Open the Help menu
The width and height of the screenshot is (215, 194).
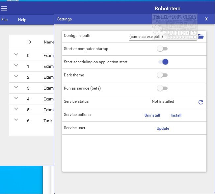[x=22, y=20]
